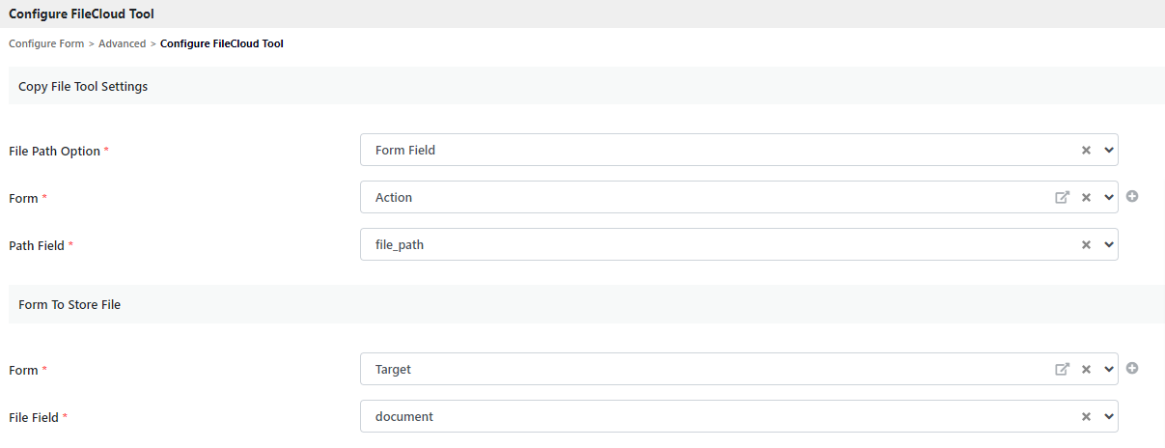Click the plus icon beside Target form

click(x=1133, y=368)
